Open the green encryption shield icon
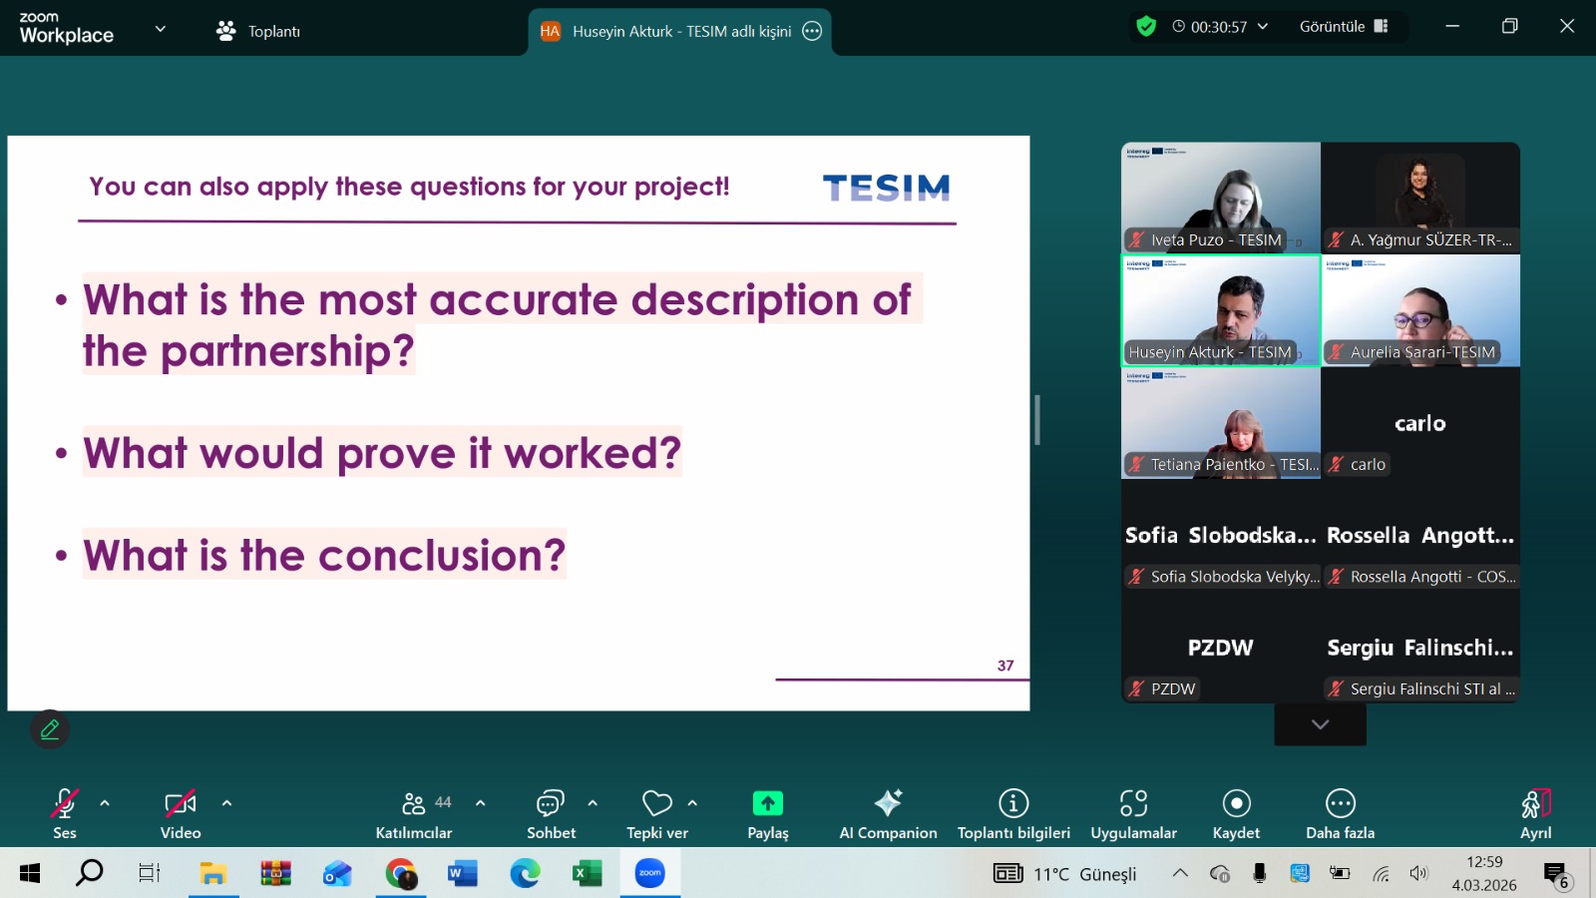 pos(1146,27)
